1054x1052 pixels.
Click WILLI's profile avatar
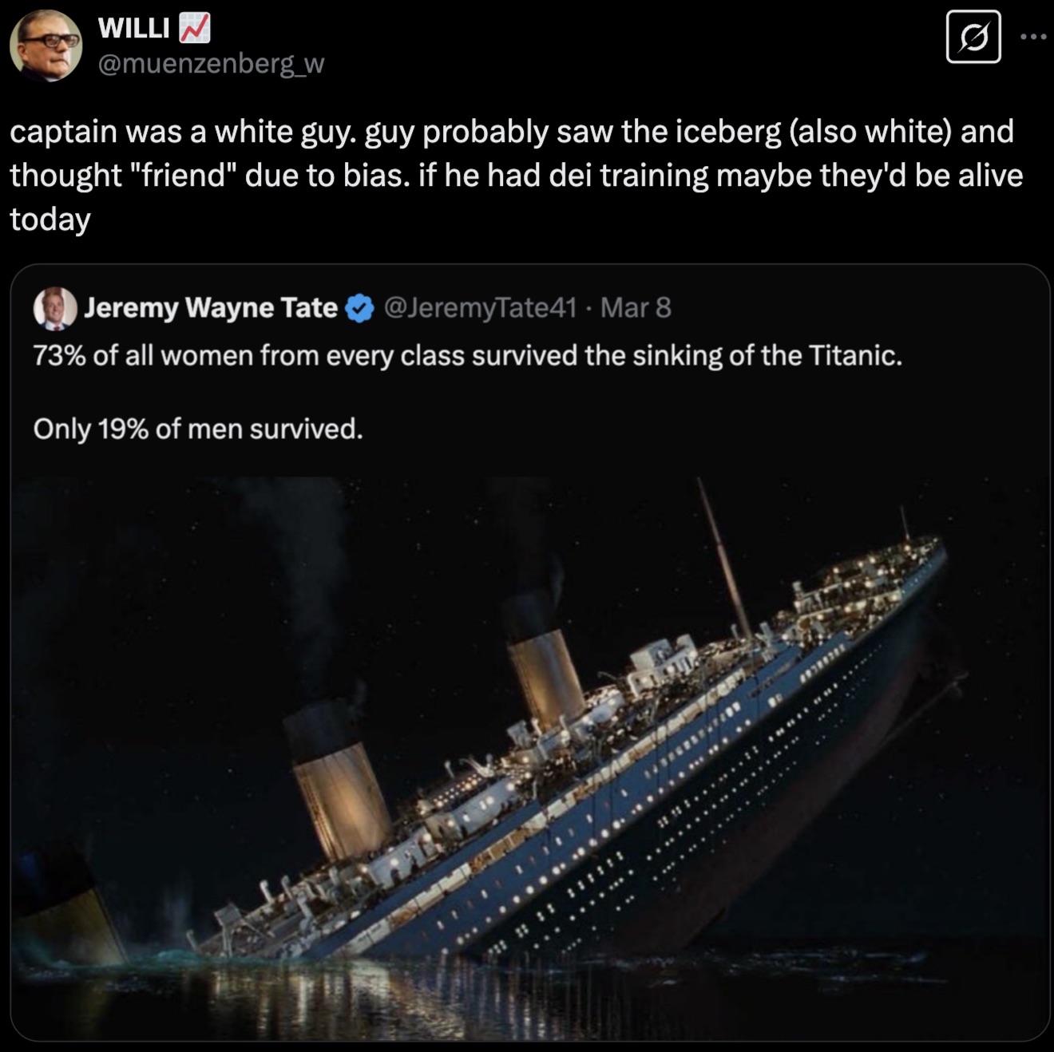pos(46,46)
